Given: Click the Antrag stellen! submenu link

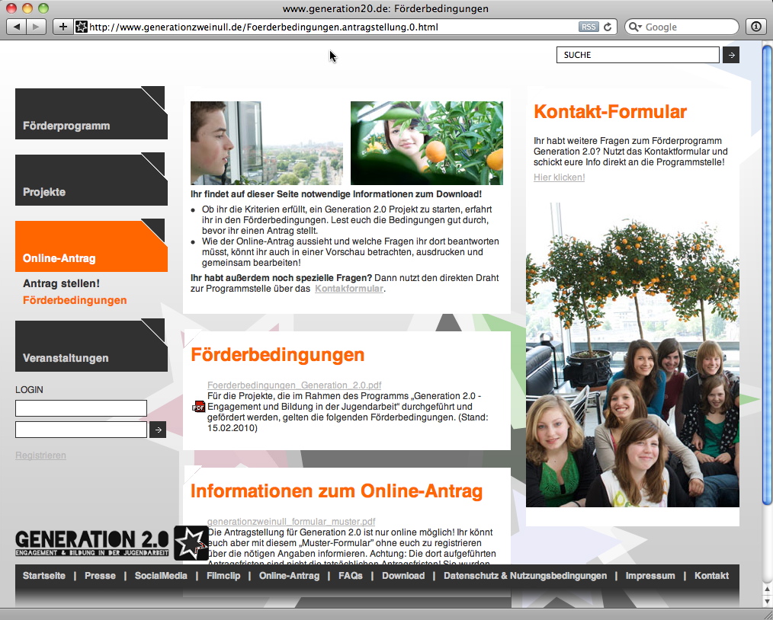Looking at the screenshot, I should coord(61,283).
